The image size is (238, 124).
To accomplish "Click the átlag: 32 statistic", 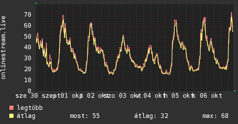I will pyautogui.click(x=151, y=116).
